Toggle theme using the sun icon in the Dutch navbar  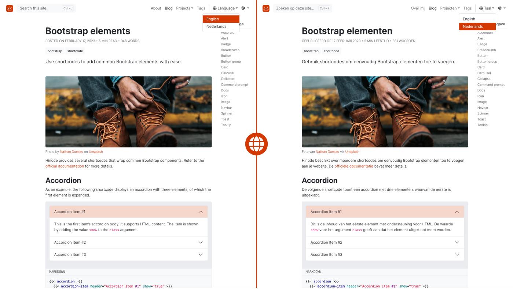coord(499,8)
